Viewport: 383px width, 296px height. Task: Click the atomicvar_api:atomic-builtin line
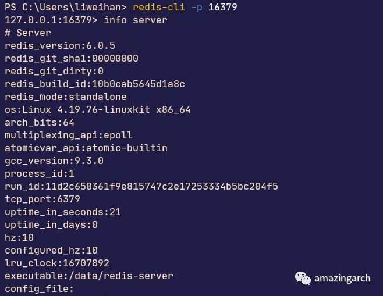pyautogui.click(x=86, y=148)
